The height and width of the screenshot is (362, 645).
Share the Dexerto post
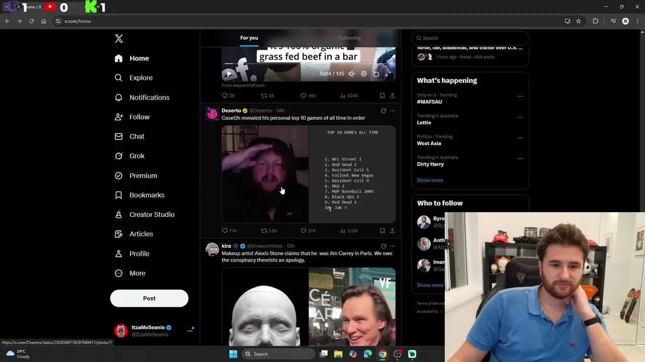click(x=393, y=231)
